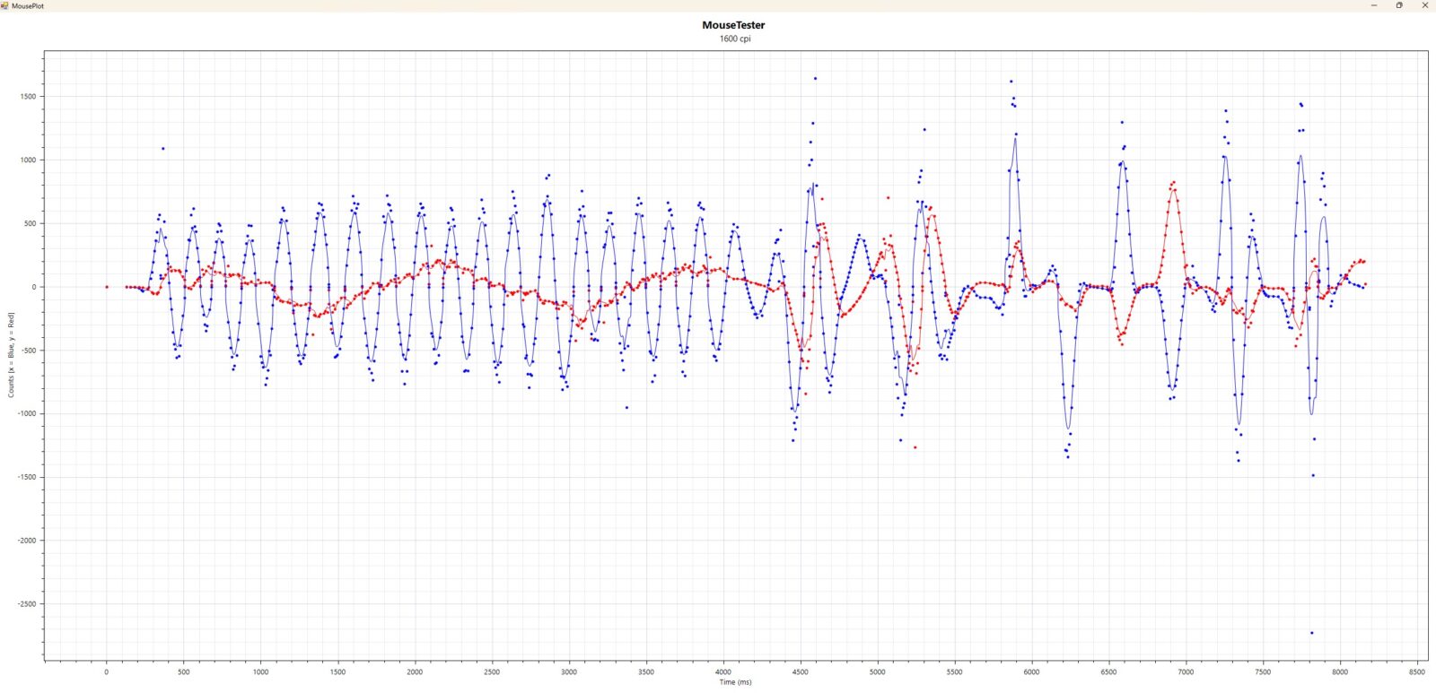
Task: Click the Counts y-axis label
Action: pyautogui.click(x=12, y=355)
